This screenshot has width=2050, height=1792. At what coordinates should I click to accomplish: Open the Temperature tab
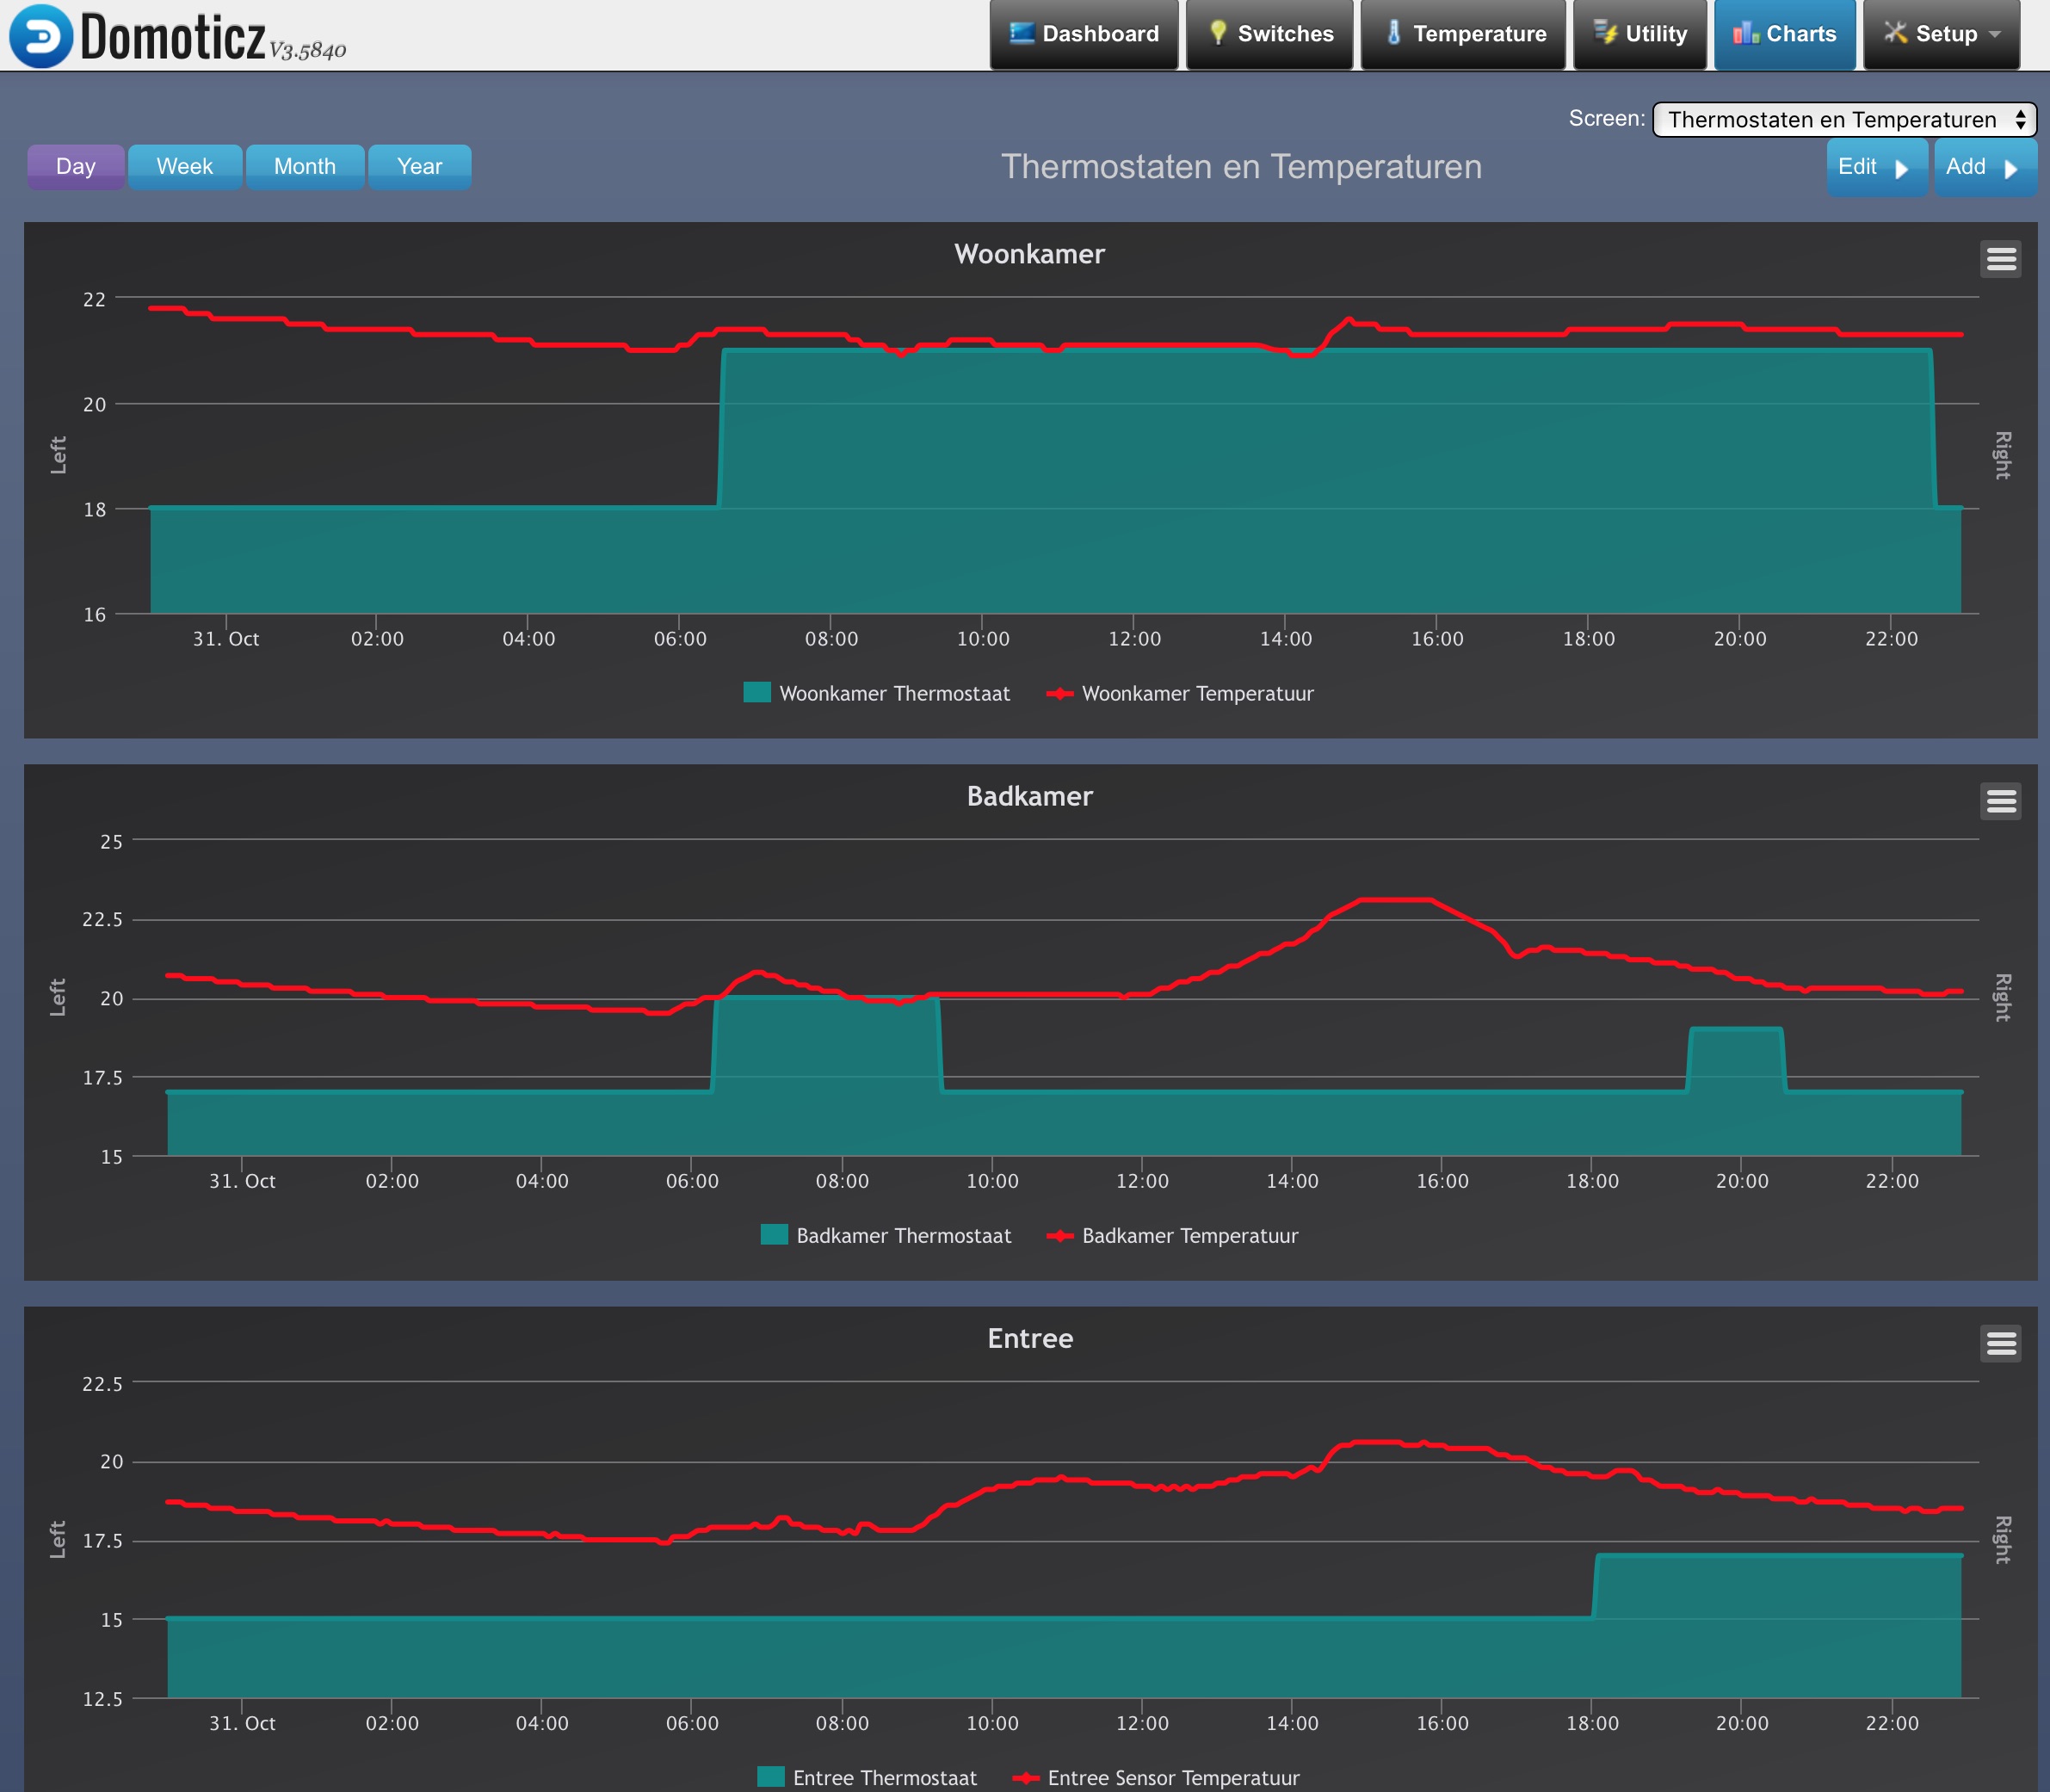tap(1463, 34)
